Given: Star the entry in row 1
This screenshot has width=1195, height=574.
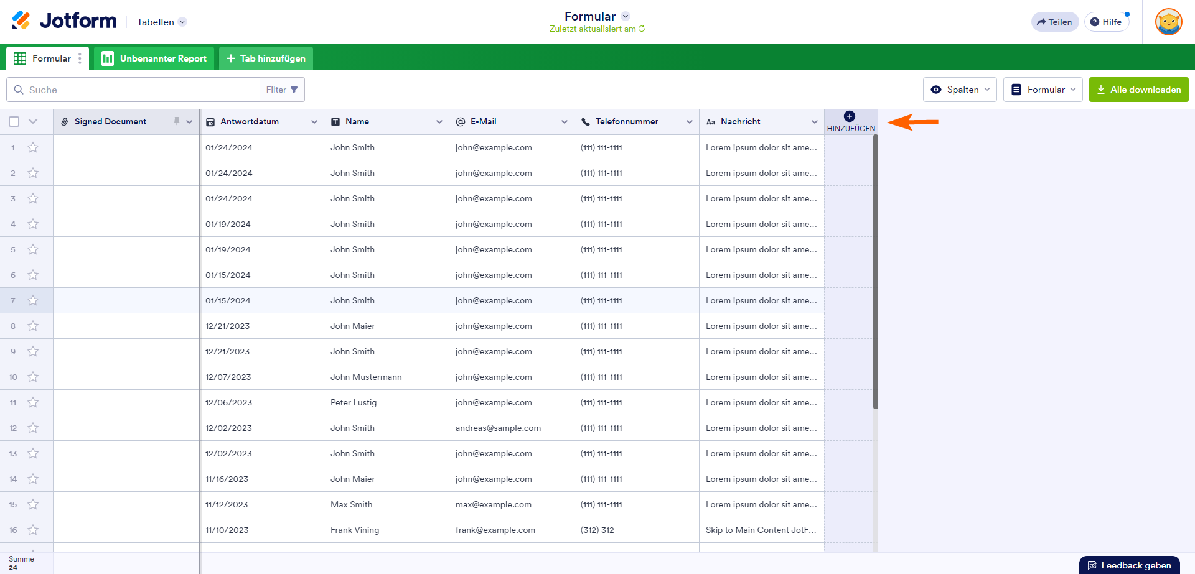Looking at the screenshot, I should point(33,147).
